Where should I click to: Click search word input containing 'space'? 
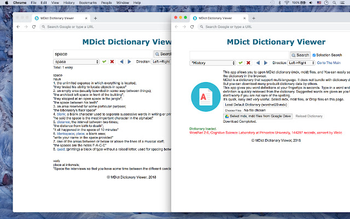click(x=103, y=54)
